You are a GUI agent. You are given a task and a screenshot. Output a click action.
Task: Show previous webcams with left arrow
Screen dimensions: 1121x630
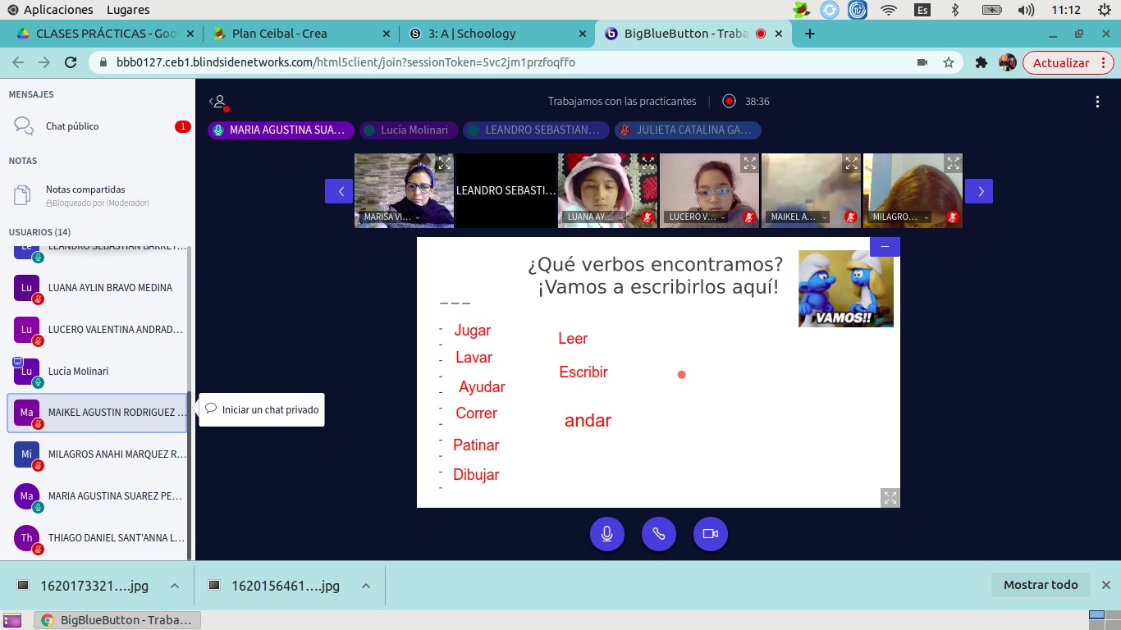point(339,191)
